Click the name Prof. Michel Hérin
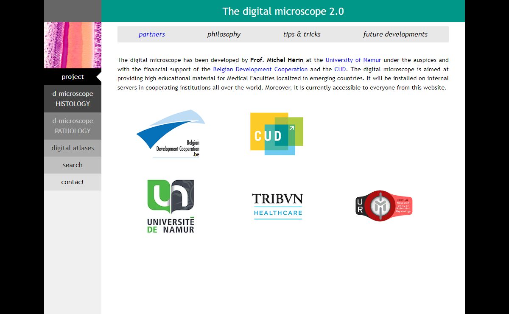509x314 pixels. (x=277, y=60)
